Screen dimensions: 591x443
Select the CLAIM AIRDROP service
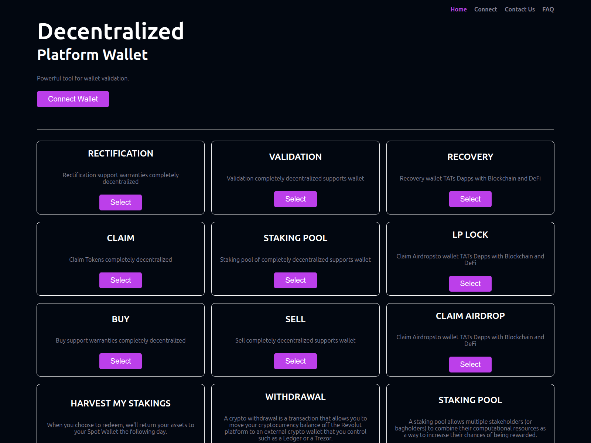(x=470, y=364)
